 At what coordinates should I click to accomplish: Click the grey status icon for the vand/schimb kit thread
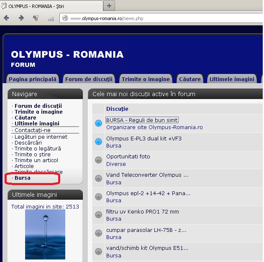tap(98, 252)
